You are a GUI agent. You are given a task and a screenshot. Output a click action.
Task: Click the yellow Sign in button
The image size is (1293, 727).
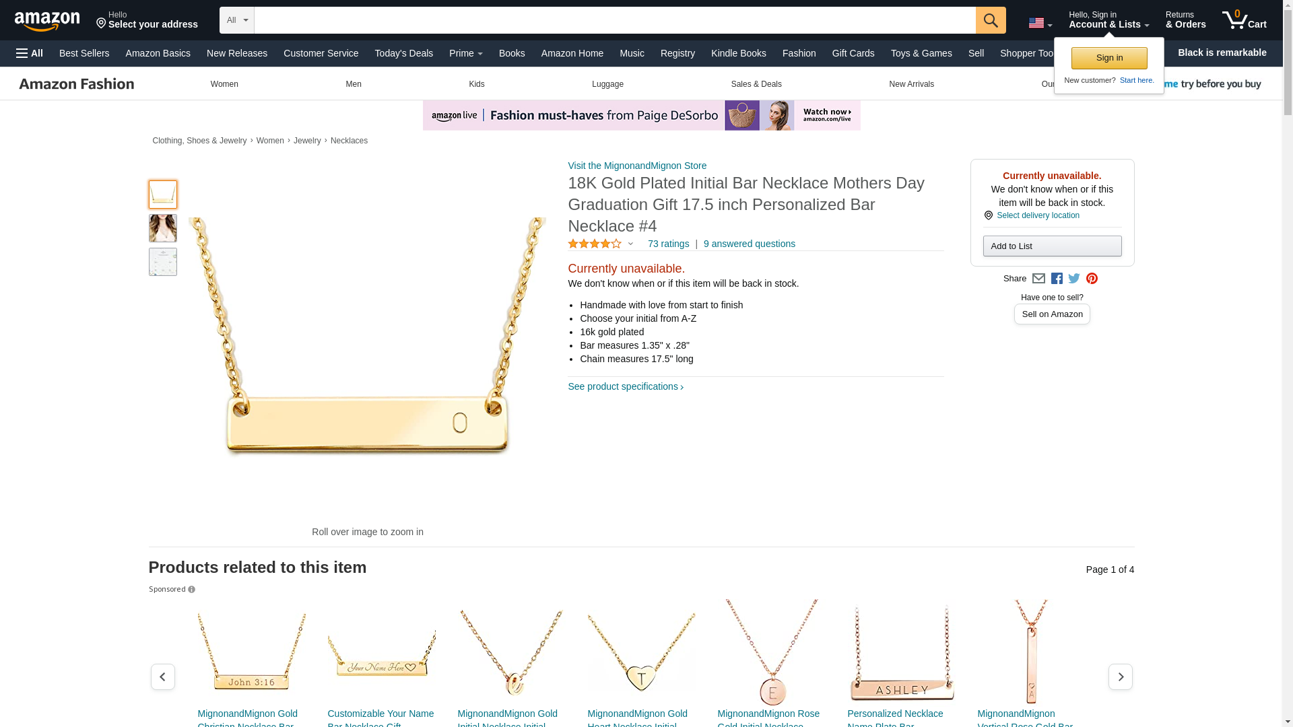coord(1108,58)
